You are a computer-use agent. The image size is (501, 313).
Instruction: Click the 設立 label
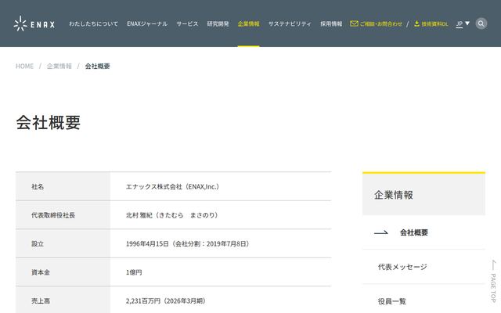pyautogui.click(x=38, y=243)
